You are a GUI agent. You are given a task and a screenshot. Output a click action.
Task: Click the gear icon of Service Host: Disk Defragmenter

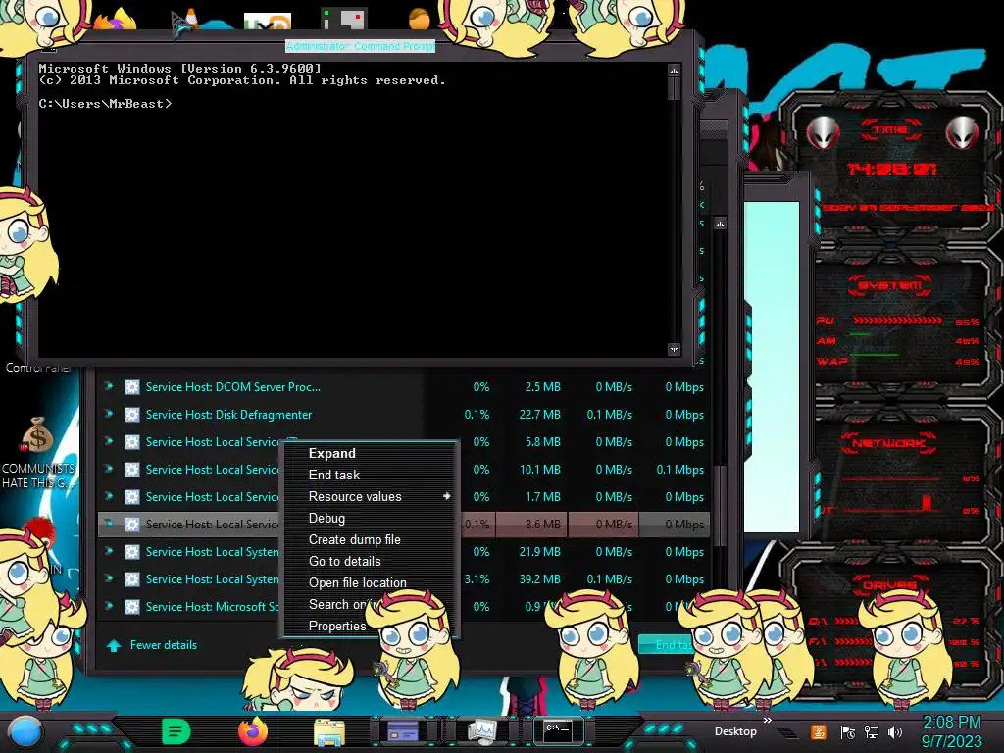tap(132, 415)
